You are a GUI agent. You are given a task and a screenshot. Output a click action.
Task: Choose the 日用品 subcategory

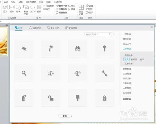point(134,60)
